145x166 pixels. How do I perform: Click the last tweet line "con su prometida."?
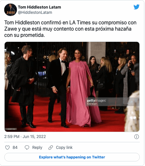[25, 35]
